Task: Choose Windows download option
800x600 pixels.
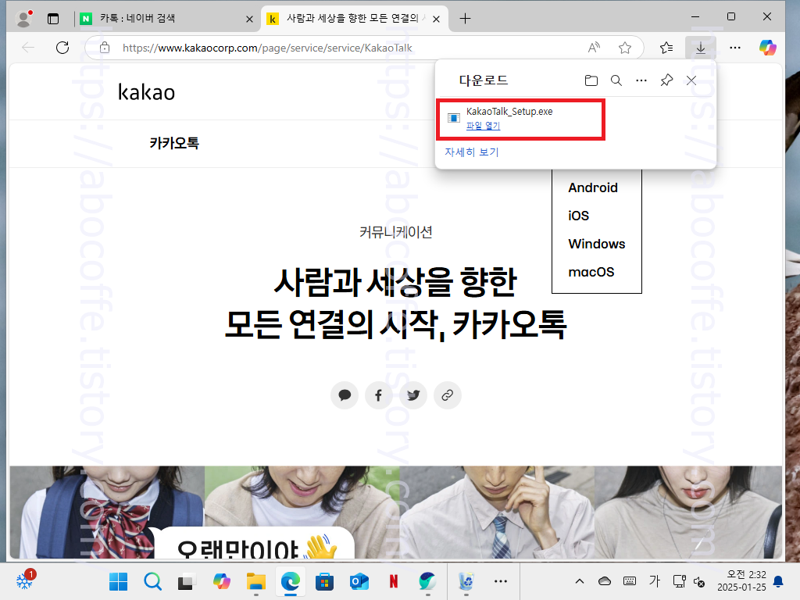Action: (596, 244)
